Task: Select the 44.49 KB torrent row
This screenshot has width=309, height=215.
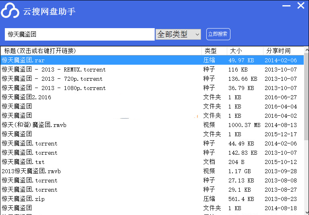Action: [152, 143]
